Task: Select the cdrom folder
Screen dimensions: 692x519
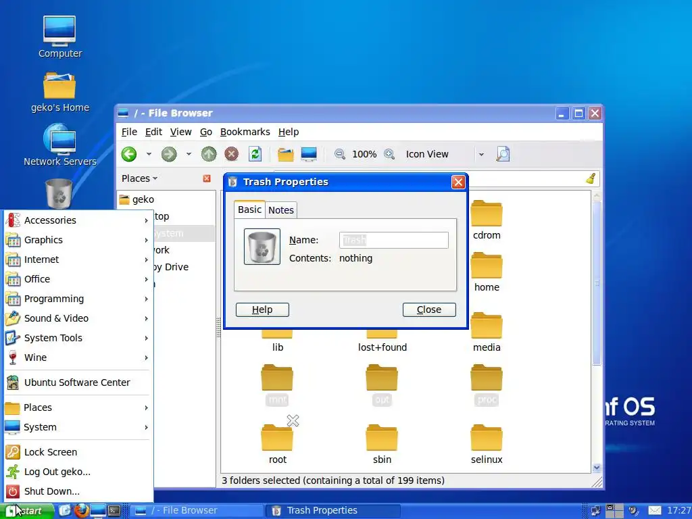Action: (487, 220)
